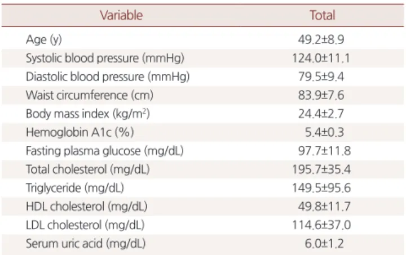Select Serum uric acid (mg/dL) label
Image resolution: width=406 pixels, height=255 pixels.
pyautogui.click(x=86, y=244)
